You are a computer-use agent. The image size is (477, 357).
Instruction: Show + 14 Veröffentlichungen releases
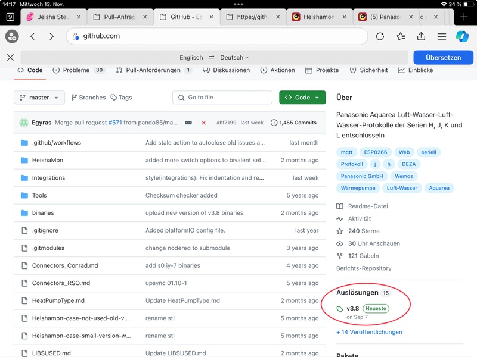[369, 332]
